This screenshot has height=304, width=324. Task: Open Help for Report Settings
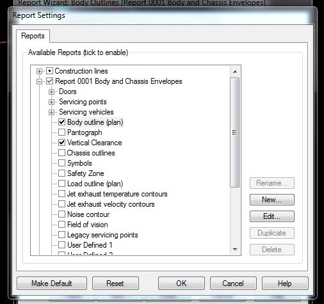285,284
